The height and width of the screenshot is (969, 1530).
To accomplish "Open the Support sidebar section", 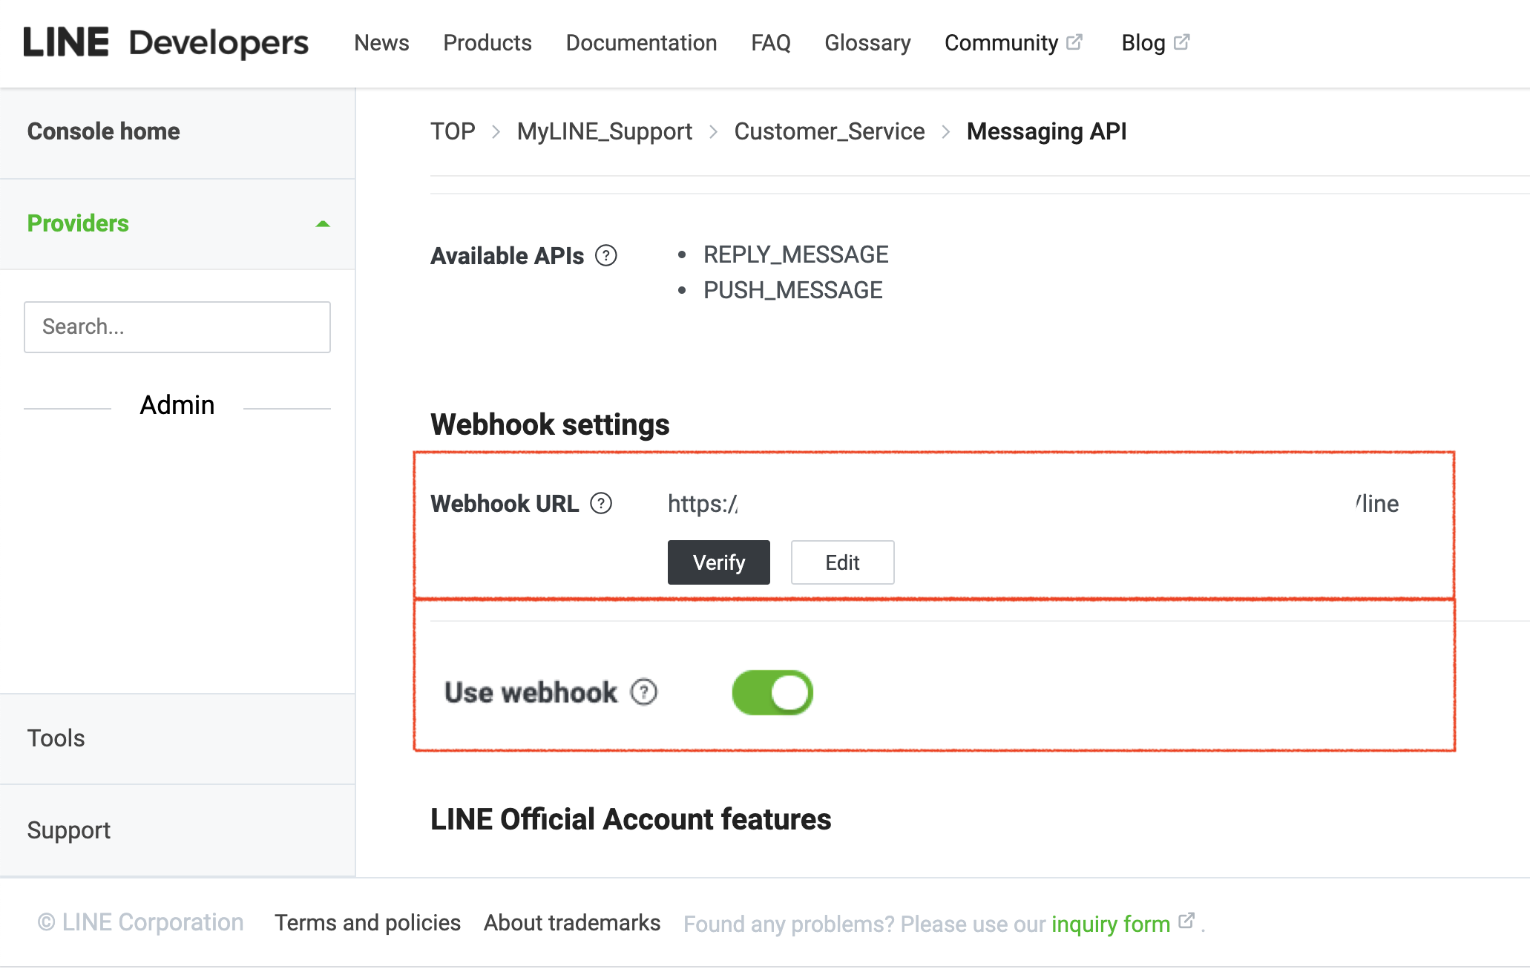I will click(x=69, y=830).
